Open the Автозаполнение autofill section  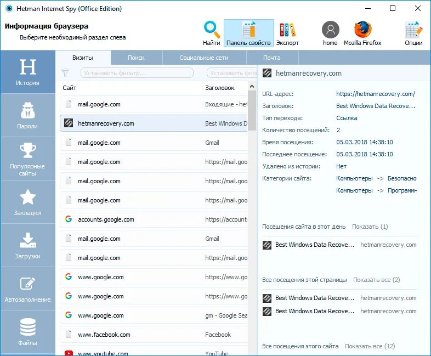tap(28, 289)
